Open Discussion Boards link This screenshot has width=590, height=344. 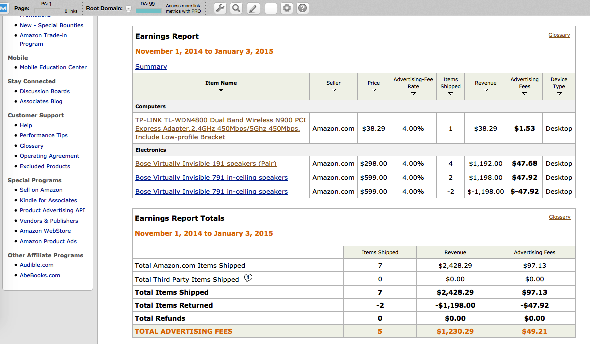pyautogui.click(x=45, y=91)
